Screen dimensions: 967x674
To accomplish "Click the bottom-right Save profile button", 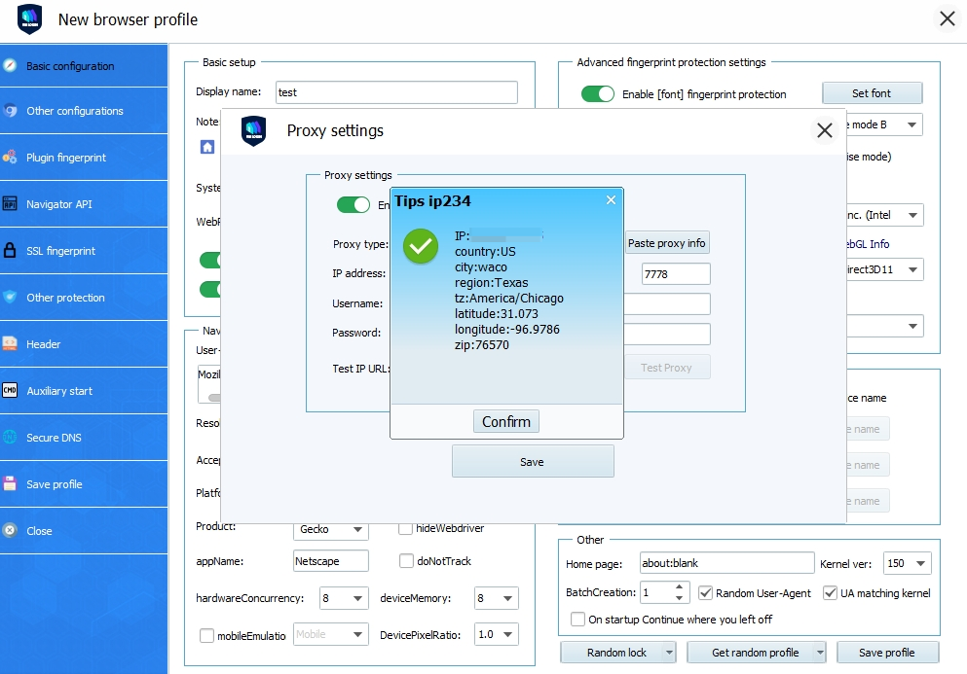I will point(887,653).
